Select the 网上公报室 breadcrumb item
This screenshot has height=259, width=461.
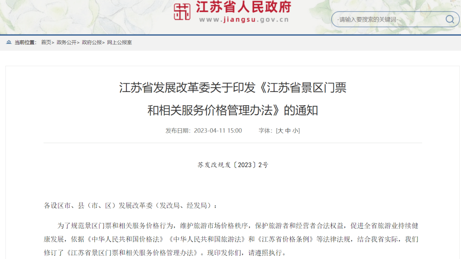click(119, 43)
